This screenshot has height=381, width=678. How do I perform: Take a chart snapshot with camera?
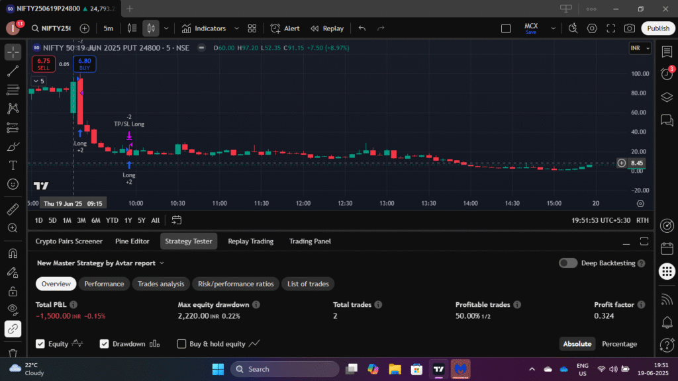[x=630, y=28]
